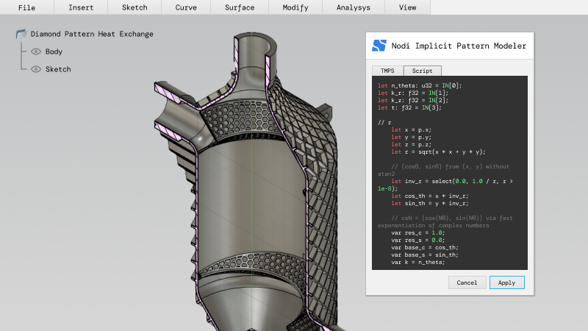This screenshot has width=588, height=331.
Task: Open the File menu
Action: tap(26, 7)
